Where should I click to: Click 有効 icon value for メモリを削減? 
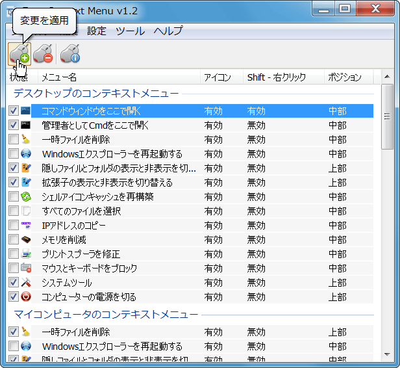click(213, 240)
